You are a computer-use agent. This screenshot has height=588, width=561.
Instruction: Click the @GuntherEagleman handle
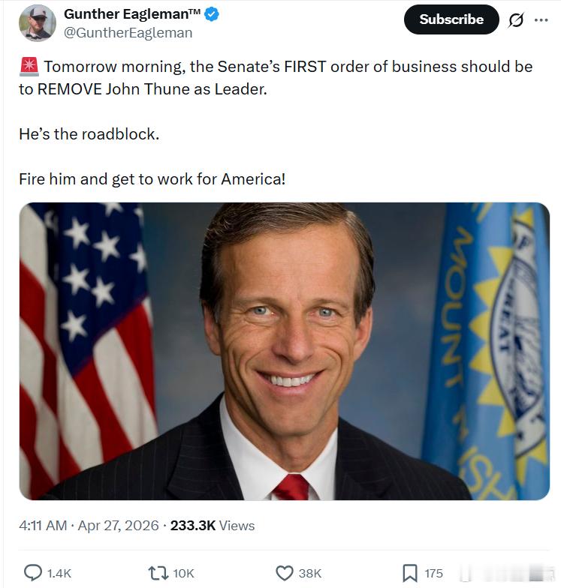pyautogui.click(x=128, y=32)
